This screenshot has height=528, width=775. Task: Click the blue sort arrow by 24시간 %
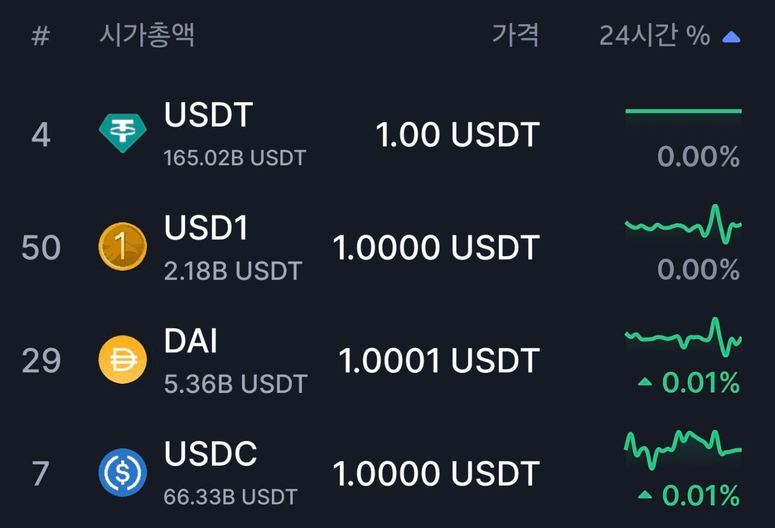pos(731,38)
